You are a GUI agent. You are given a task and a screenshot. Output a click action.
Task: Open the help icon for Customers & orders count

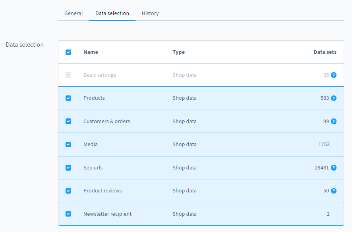click(x=334, y=121)
